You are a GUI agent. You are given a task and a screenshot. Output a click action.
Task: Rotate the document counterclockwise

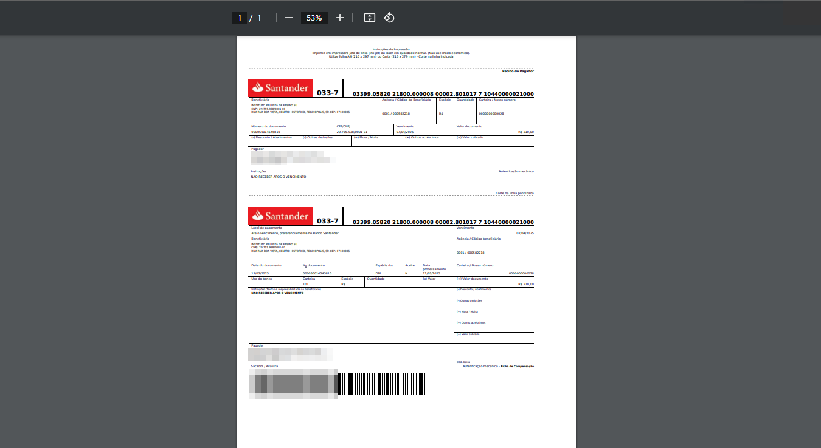click(x=389, y=18)
